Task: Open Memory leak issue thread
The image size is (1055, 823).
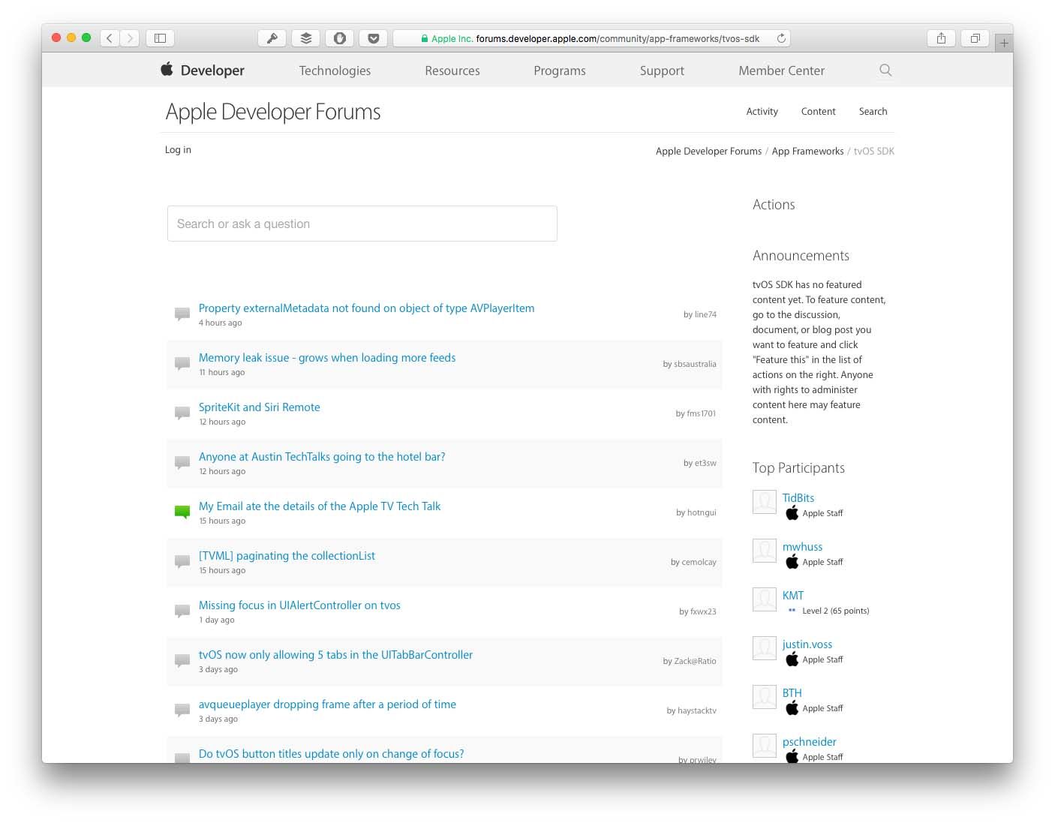Action: [x=327, y=358]
